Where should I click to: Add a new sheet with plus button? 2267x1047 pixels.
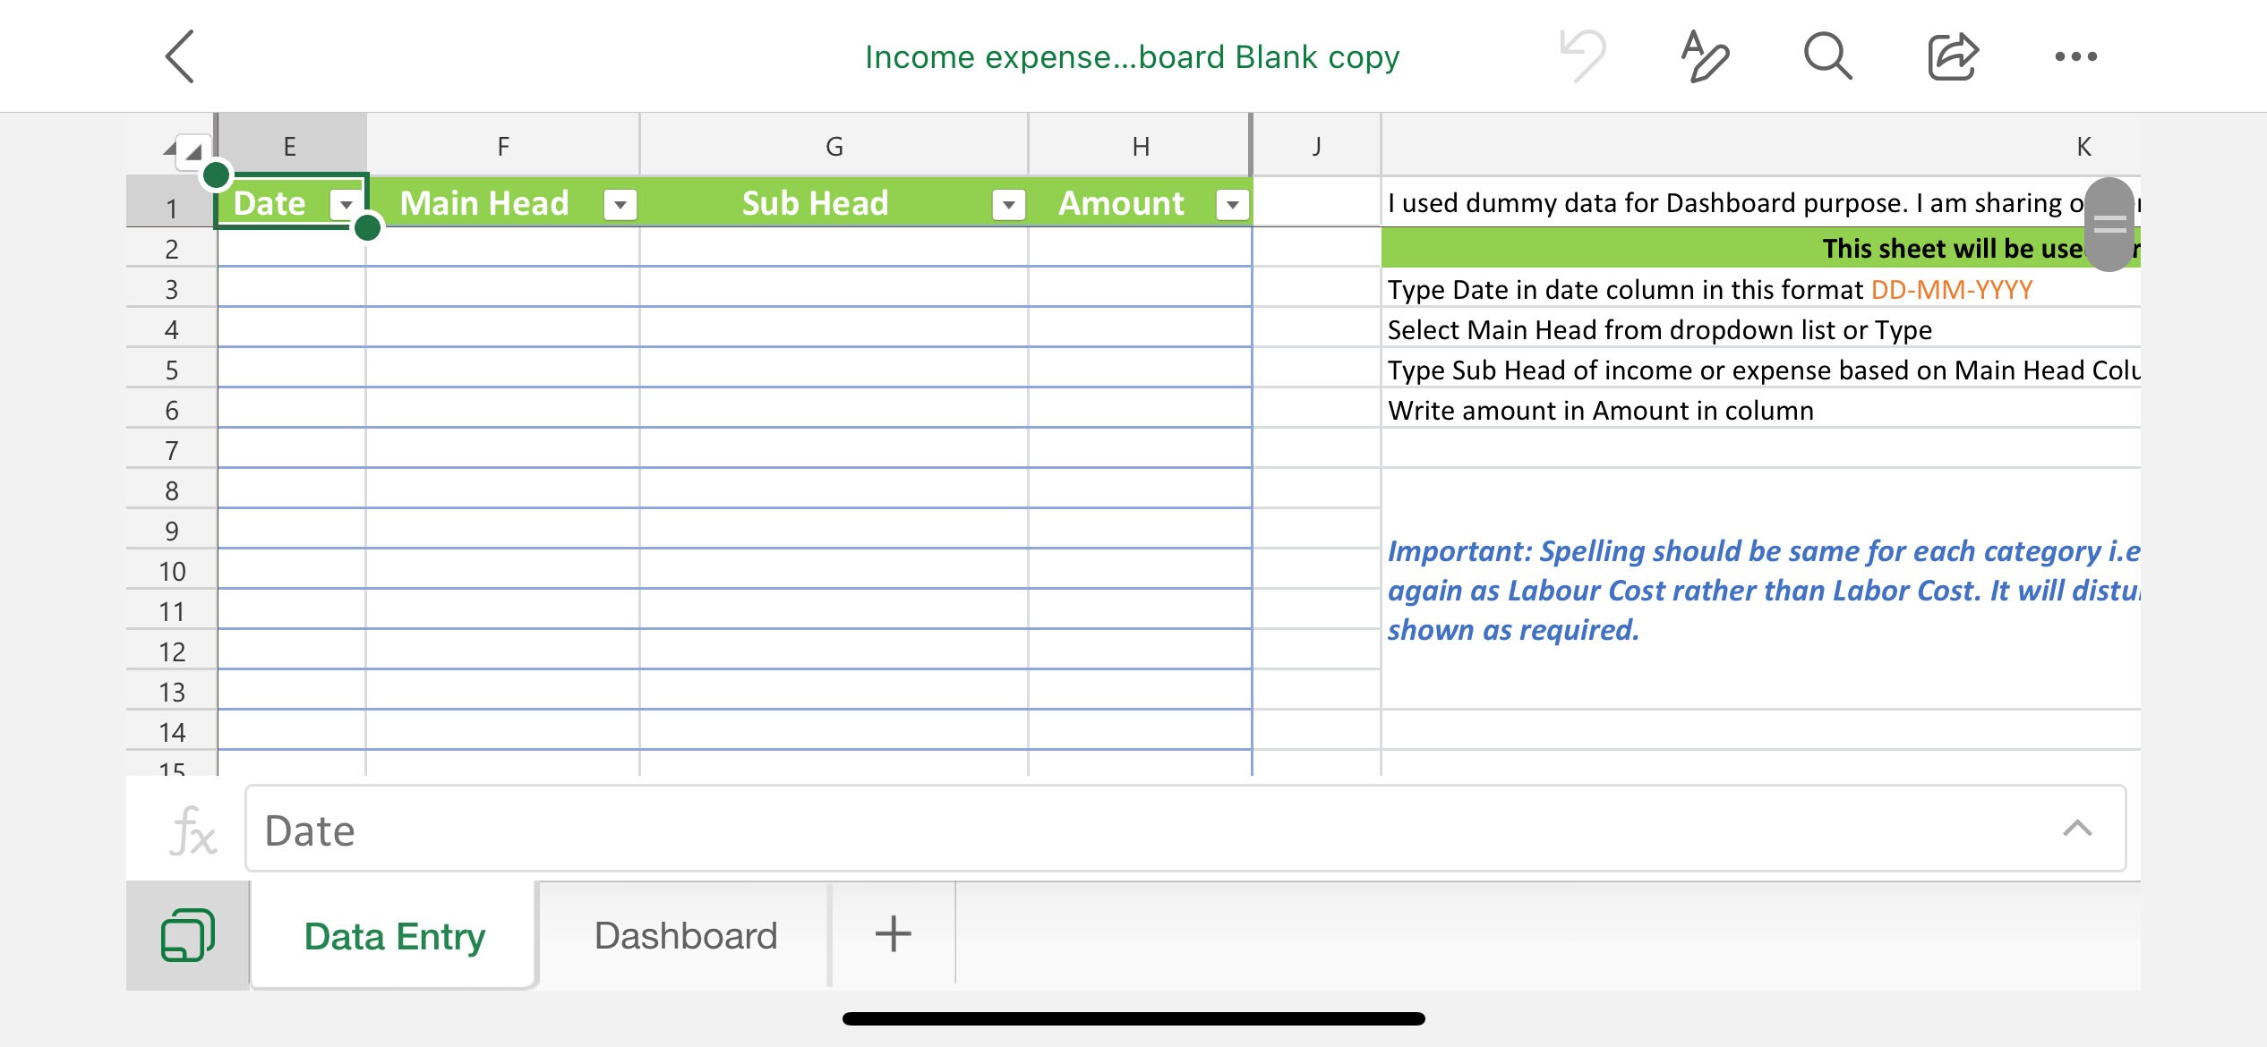(891, 933)
